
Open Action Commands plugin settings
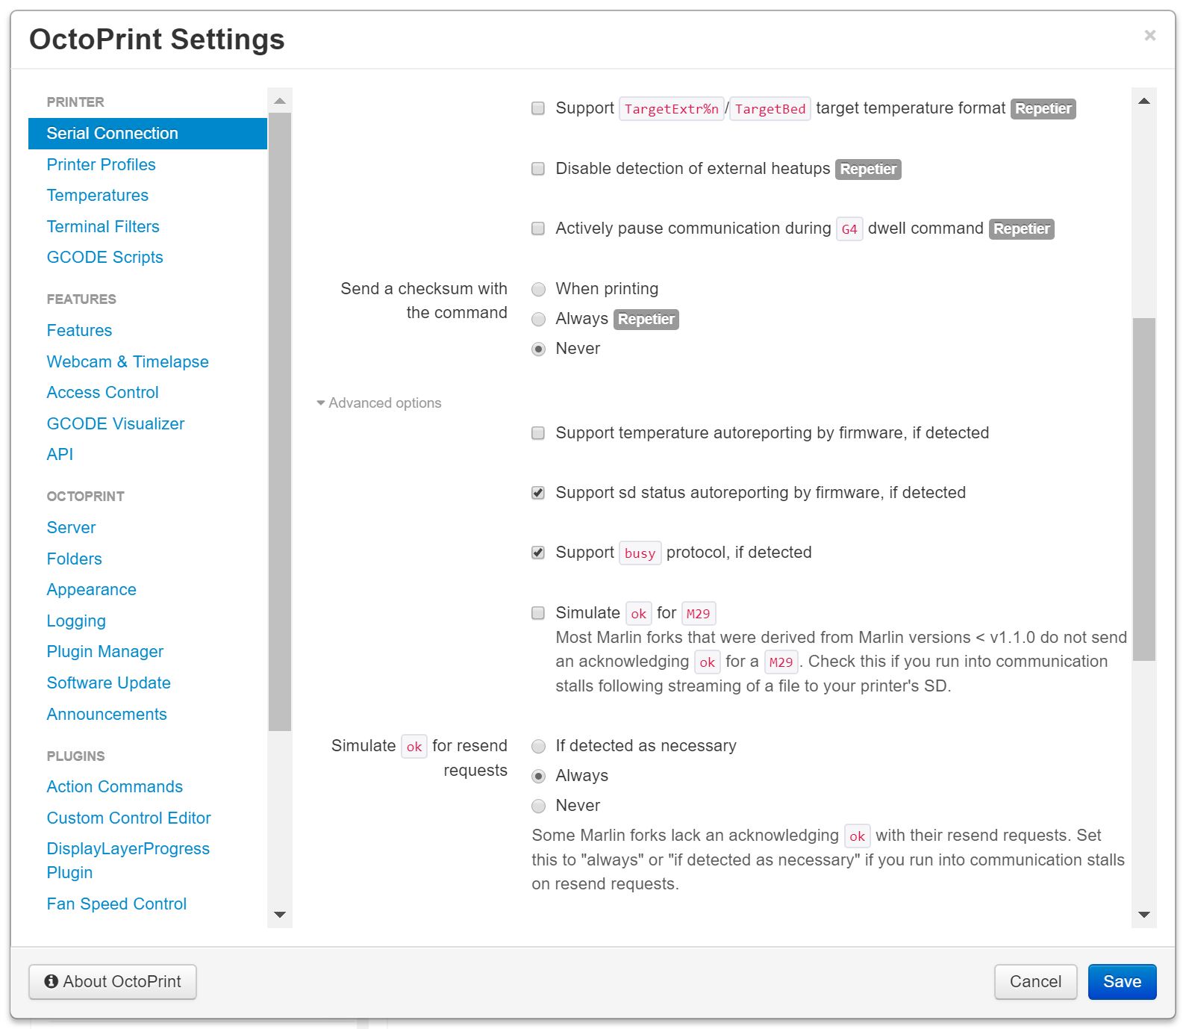pyautogui.click(x=114, y=787)
